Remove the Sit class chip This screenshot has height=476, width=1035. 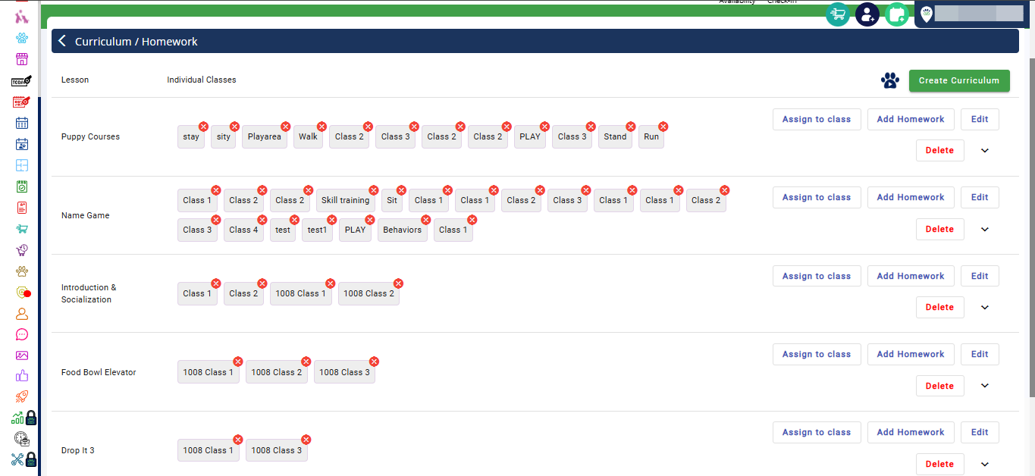tap(401, 190)
